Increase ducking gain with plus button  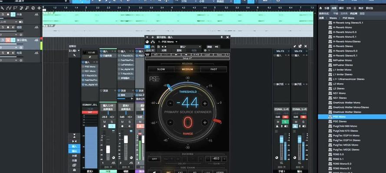click(224, 159)
